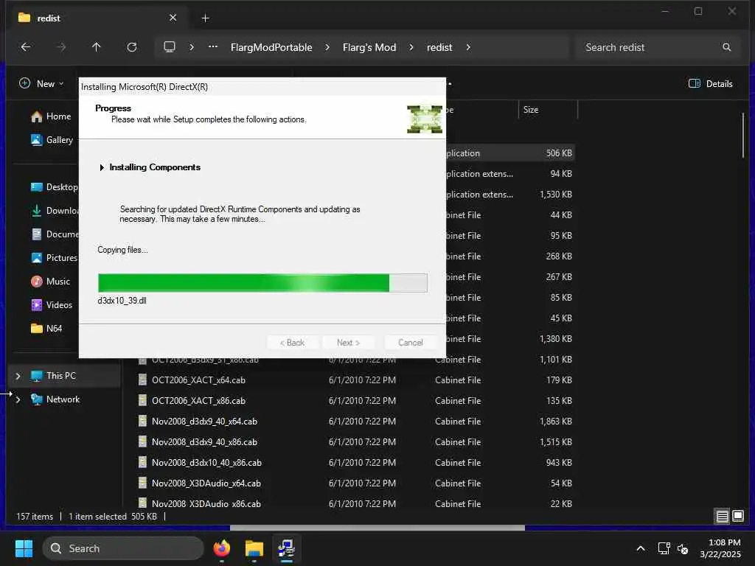Cancel the DirectX installation
This screenshot has height=566, width=755.
410,343
